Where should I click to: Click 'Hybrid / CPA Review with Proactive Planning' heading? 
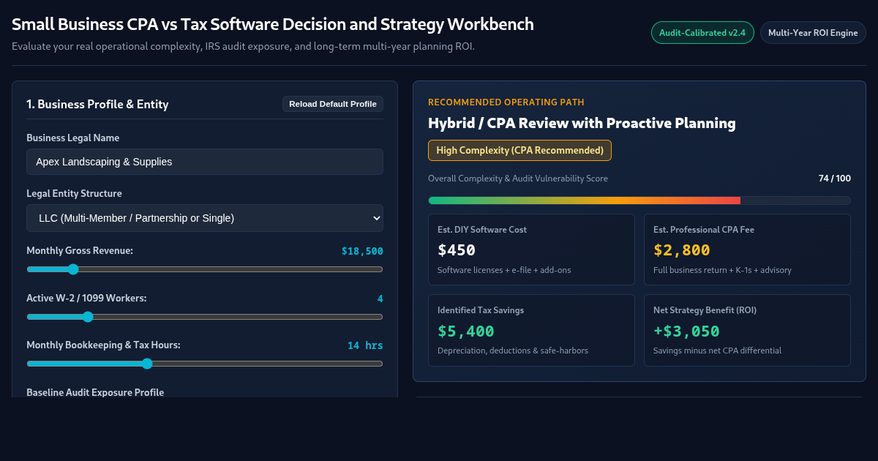(x=582, y=123)
